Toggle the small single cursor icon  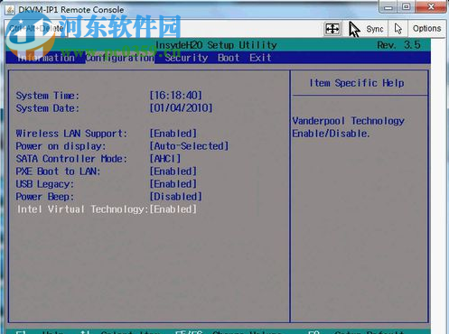(x=398, y=29)
